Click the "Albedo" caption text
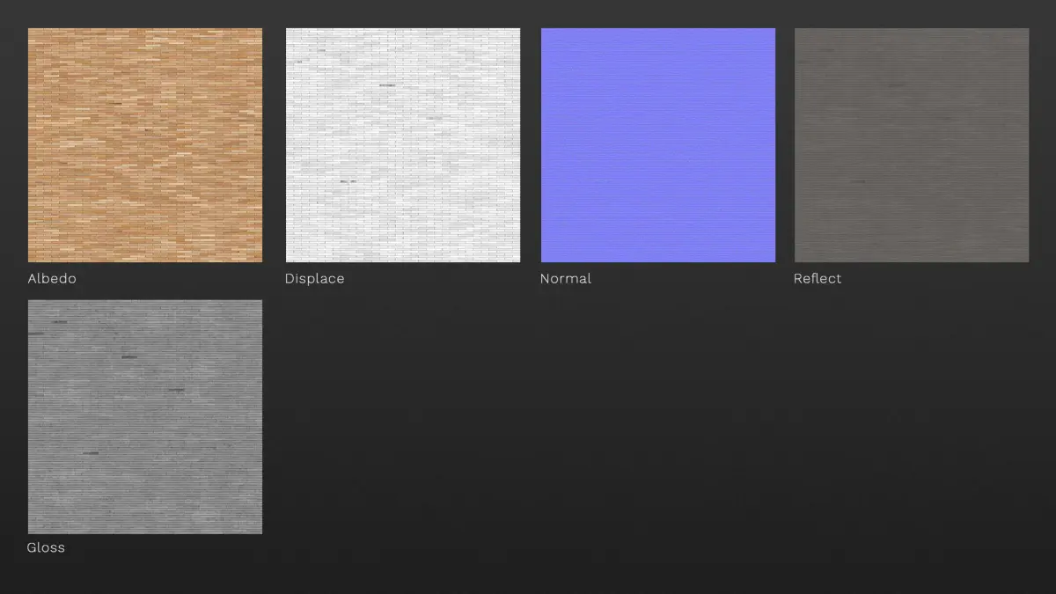 [52, 278]
